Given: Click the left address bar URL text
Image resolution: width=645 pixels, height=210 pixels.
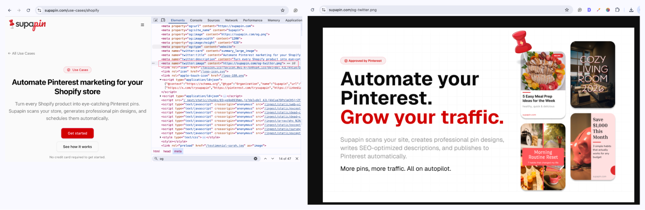Looking at the screenshot, I should tap(72, 10).
